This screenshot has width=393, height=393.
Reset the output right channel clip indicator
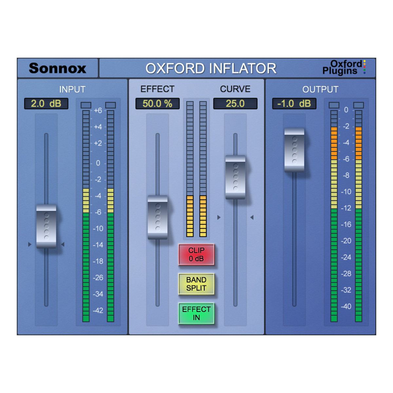coord(359,105)
